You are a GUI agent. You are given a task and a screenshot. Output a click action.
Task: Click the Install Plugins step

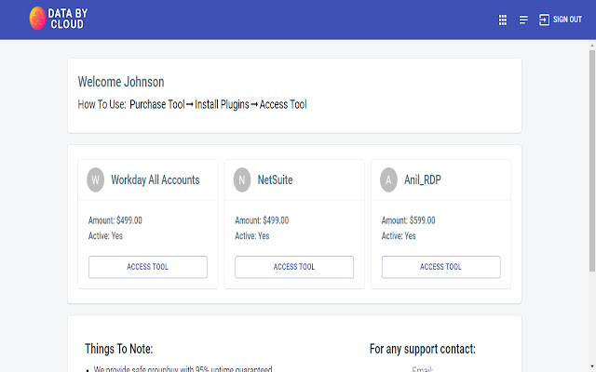[222, 104]
